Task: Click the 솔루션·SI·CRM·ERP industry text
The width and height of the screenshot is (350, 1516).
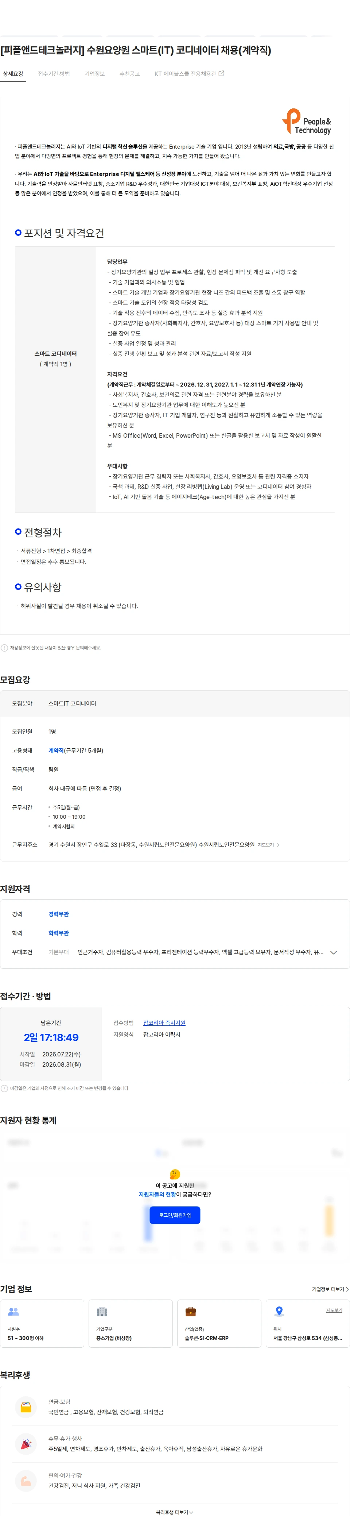Action: click(x=206, y=1338)
